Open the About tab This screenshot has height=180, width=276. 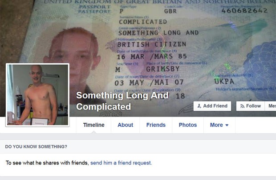coord(126,125)
